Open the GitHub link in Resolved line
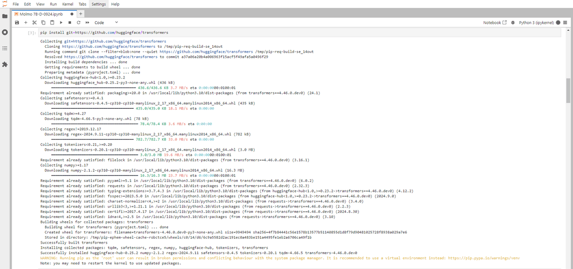 (111, 57)
